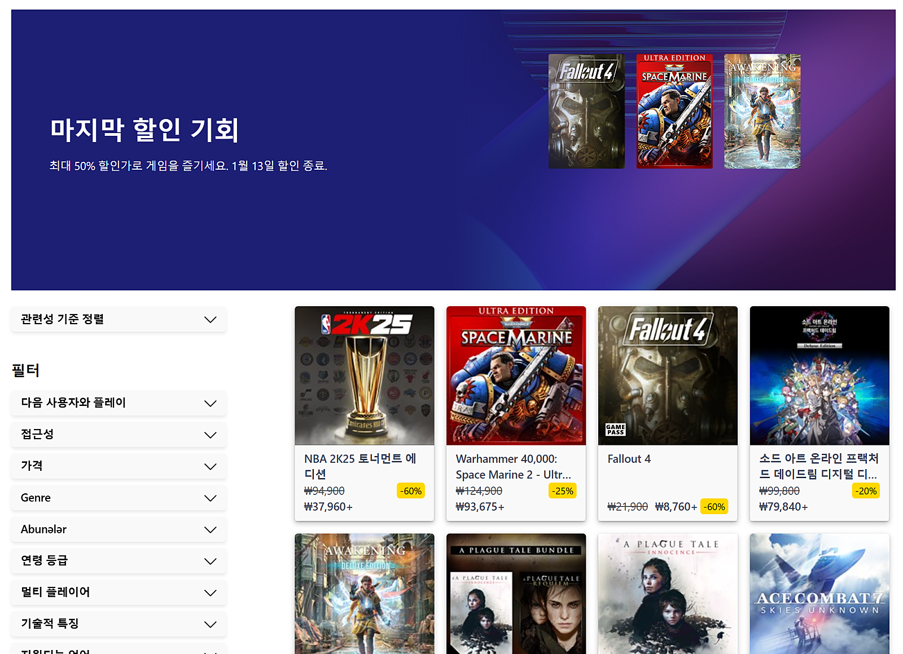Screen dimensions: 903x654
Task: Expand the 기술적 특징 filter
Action: point(119,624)
